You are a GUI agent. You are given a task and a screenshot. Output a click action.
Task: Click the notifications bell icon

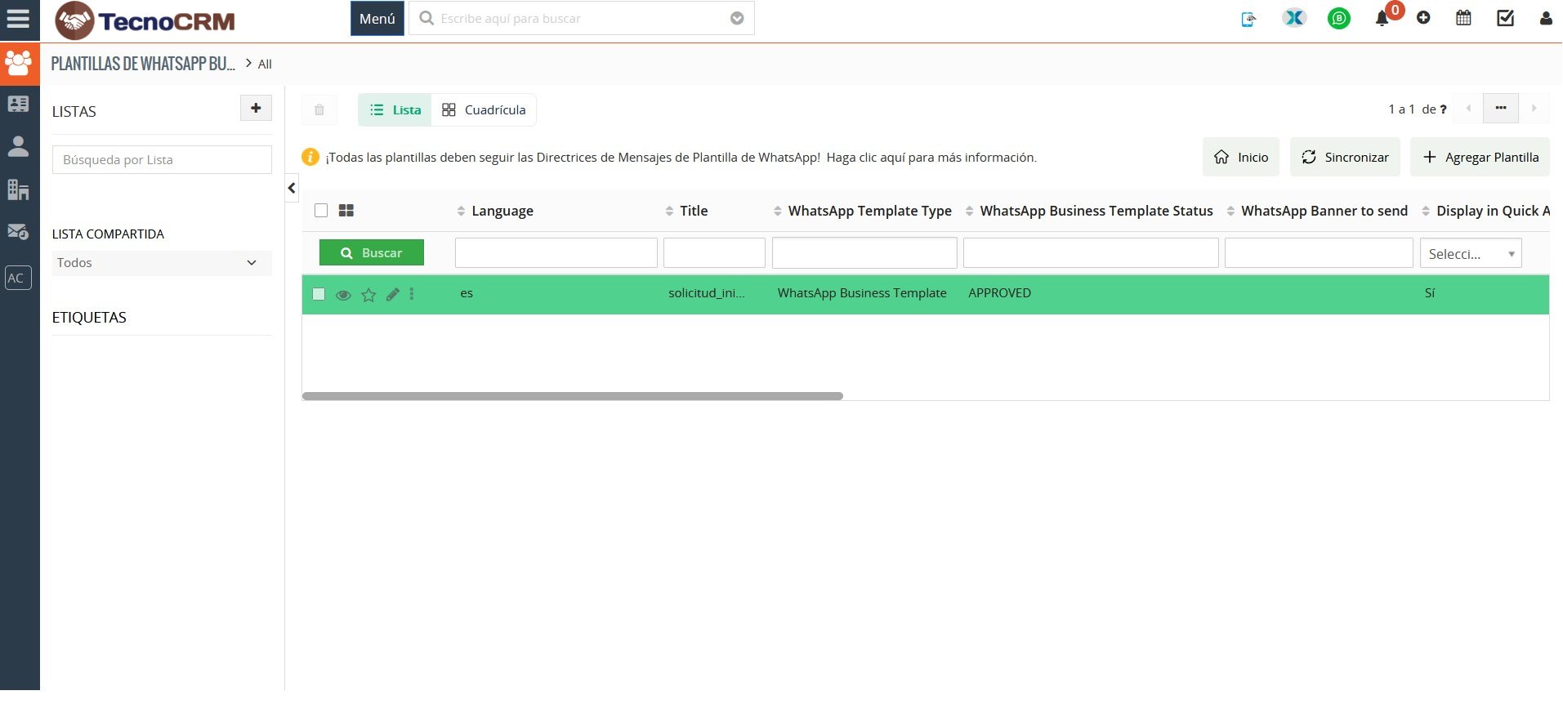1382,19
